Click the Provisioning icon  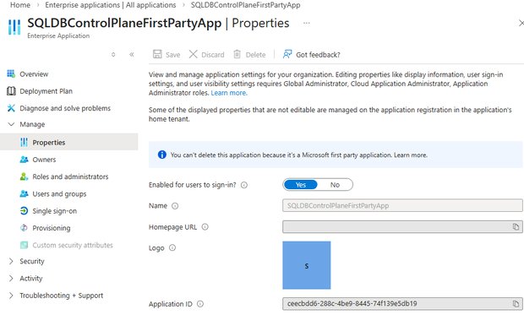tap(24, 228)
